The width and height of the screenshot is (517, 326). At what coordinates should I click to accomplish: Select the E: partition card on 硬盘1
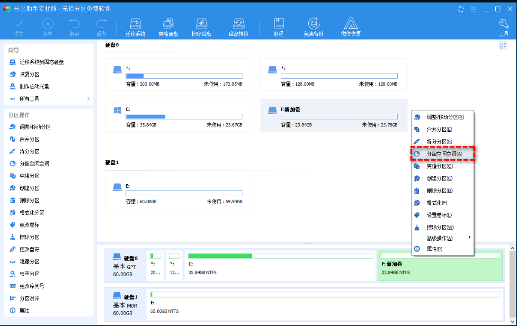(178, 192)
